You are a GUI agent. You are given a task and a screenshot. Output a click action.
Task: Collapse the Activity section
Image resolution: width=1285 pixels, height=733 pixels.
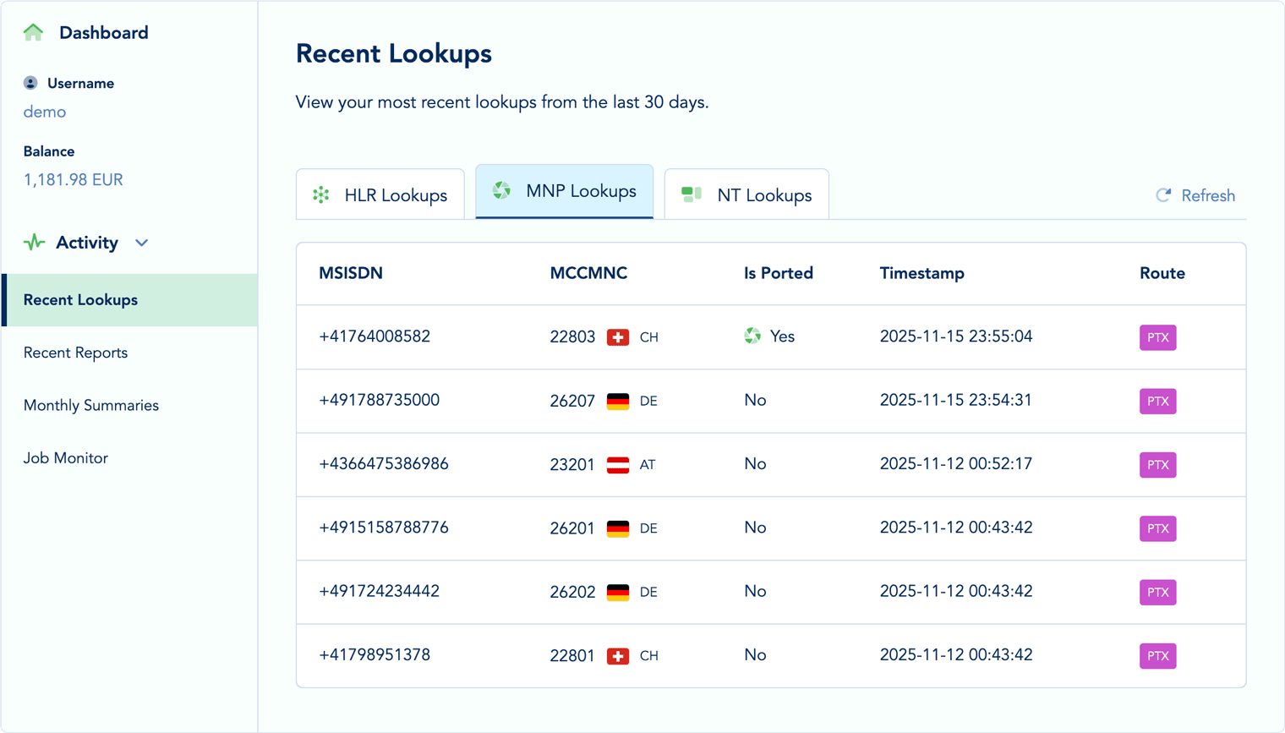coord(141,242)
